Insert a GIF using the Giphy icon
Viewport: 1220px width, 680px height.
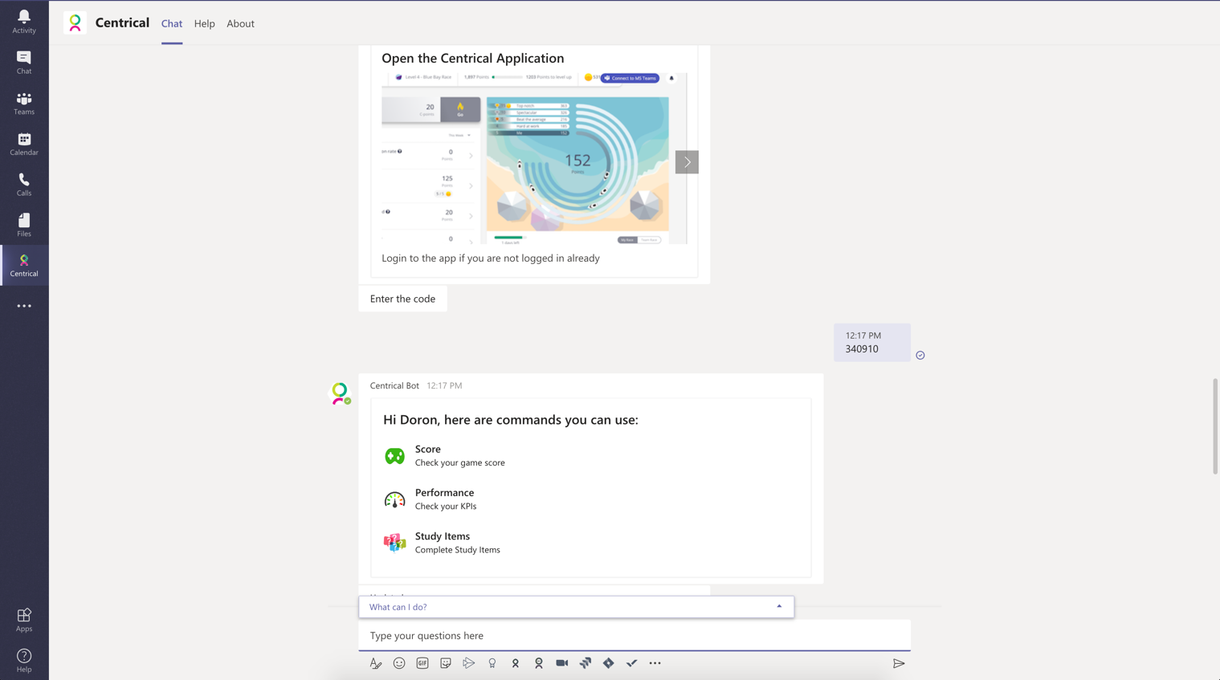(422, 663)
